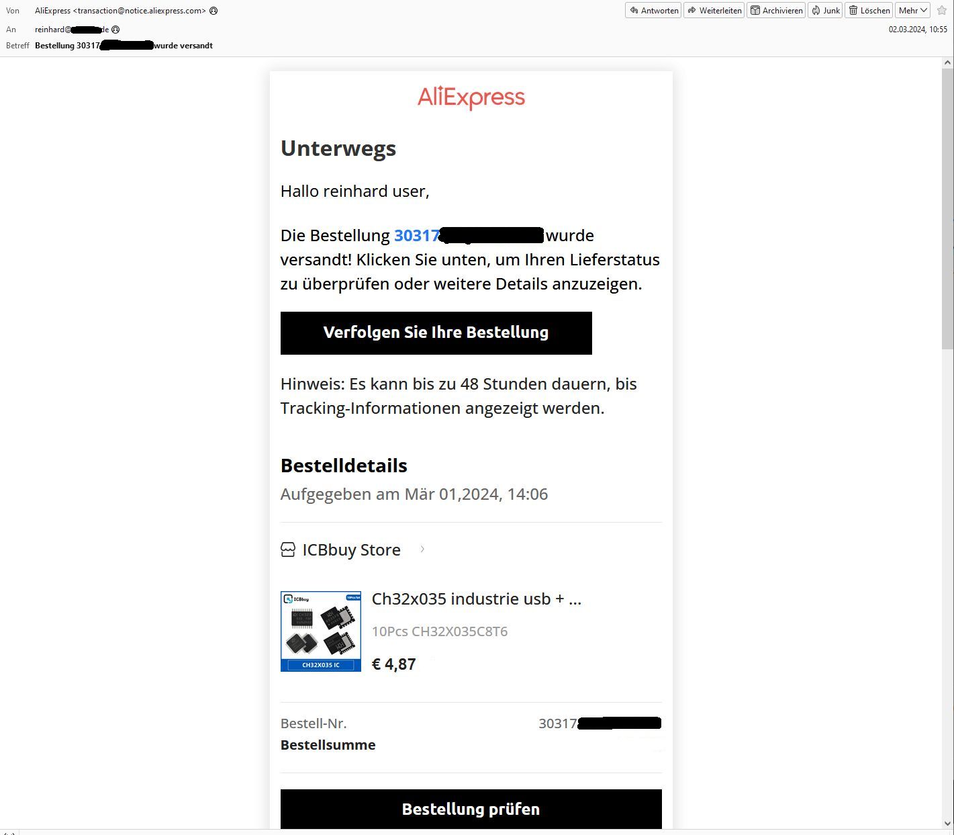Open the Mehr dropdown menu

tap(912, 11)
